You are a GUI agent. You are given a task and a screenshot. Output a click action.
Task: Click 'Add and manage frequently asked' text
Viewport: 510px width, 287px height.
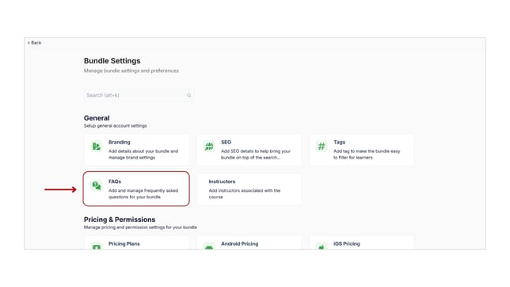click(143, 190)
